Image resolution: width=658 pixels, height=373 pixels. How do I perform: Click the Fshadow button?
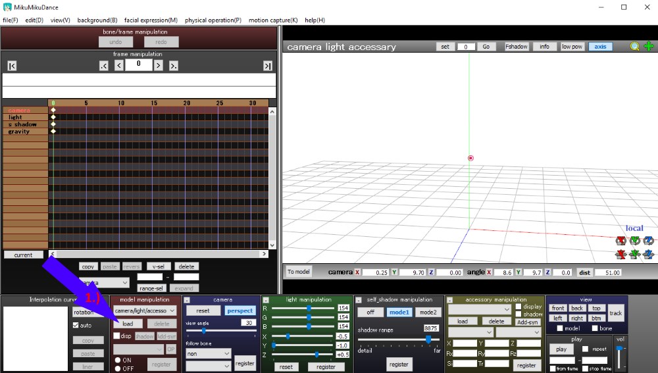click(516, 47)
